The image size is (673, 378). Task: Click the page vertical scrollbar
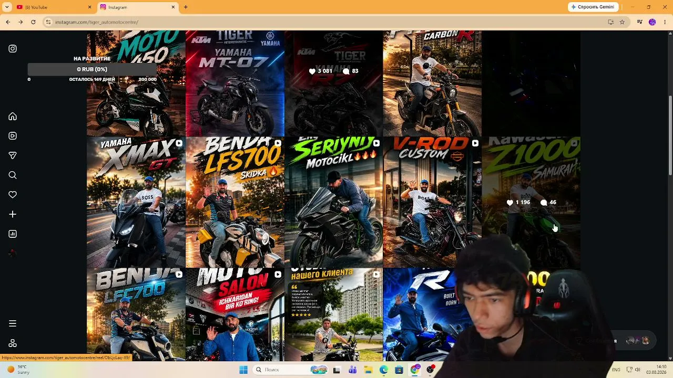tap(670, 136)
